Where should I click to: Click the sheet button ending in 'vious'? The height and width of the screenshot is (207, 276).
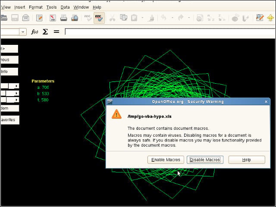(x=9, y=60)
